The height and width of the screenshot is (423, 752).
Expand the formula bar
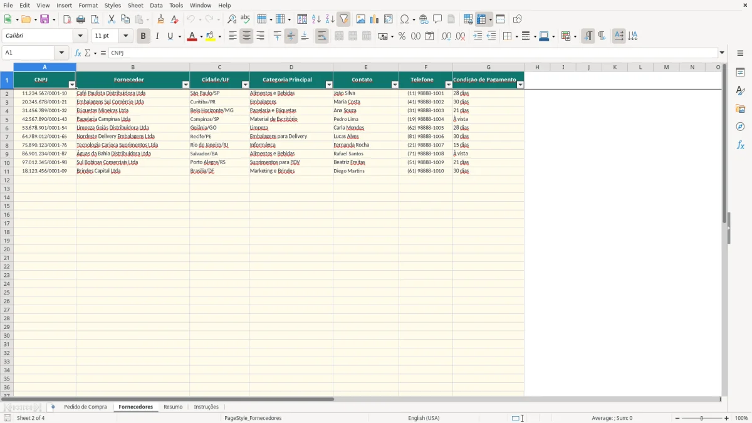(722, 53)
